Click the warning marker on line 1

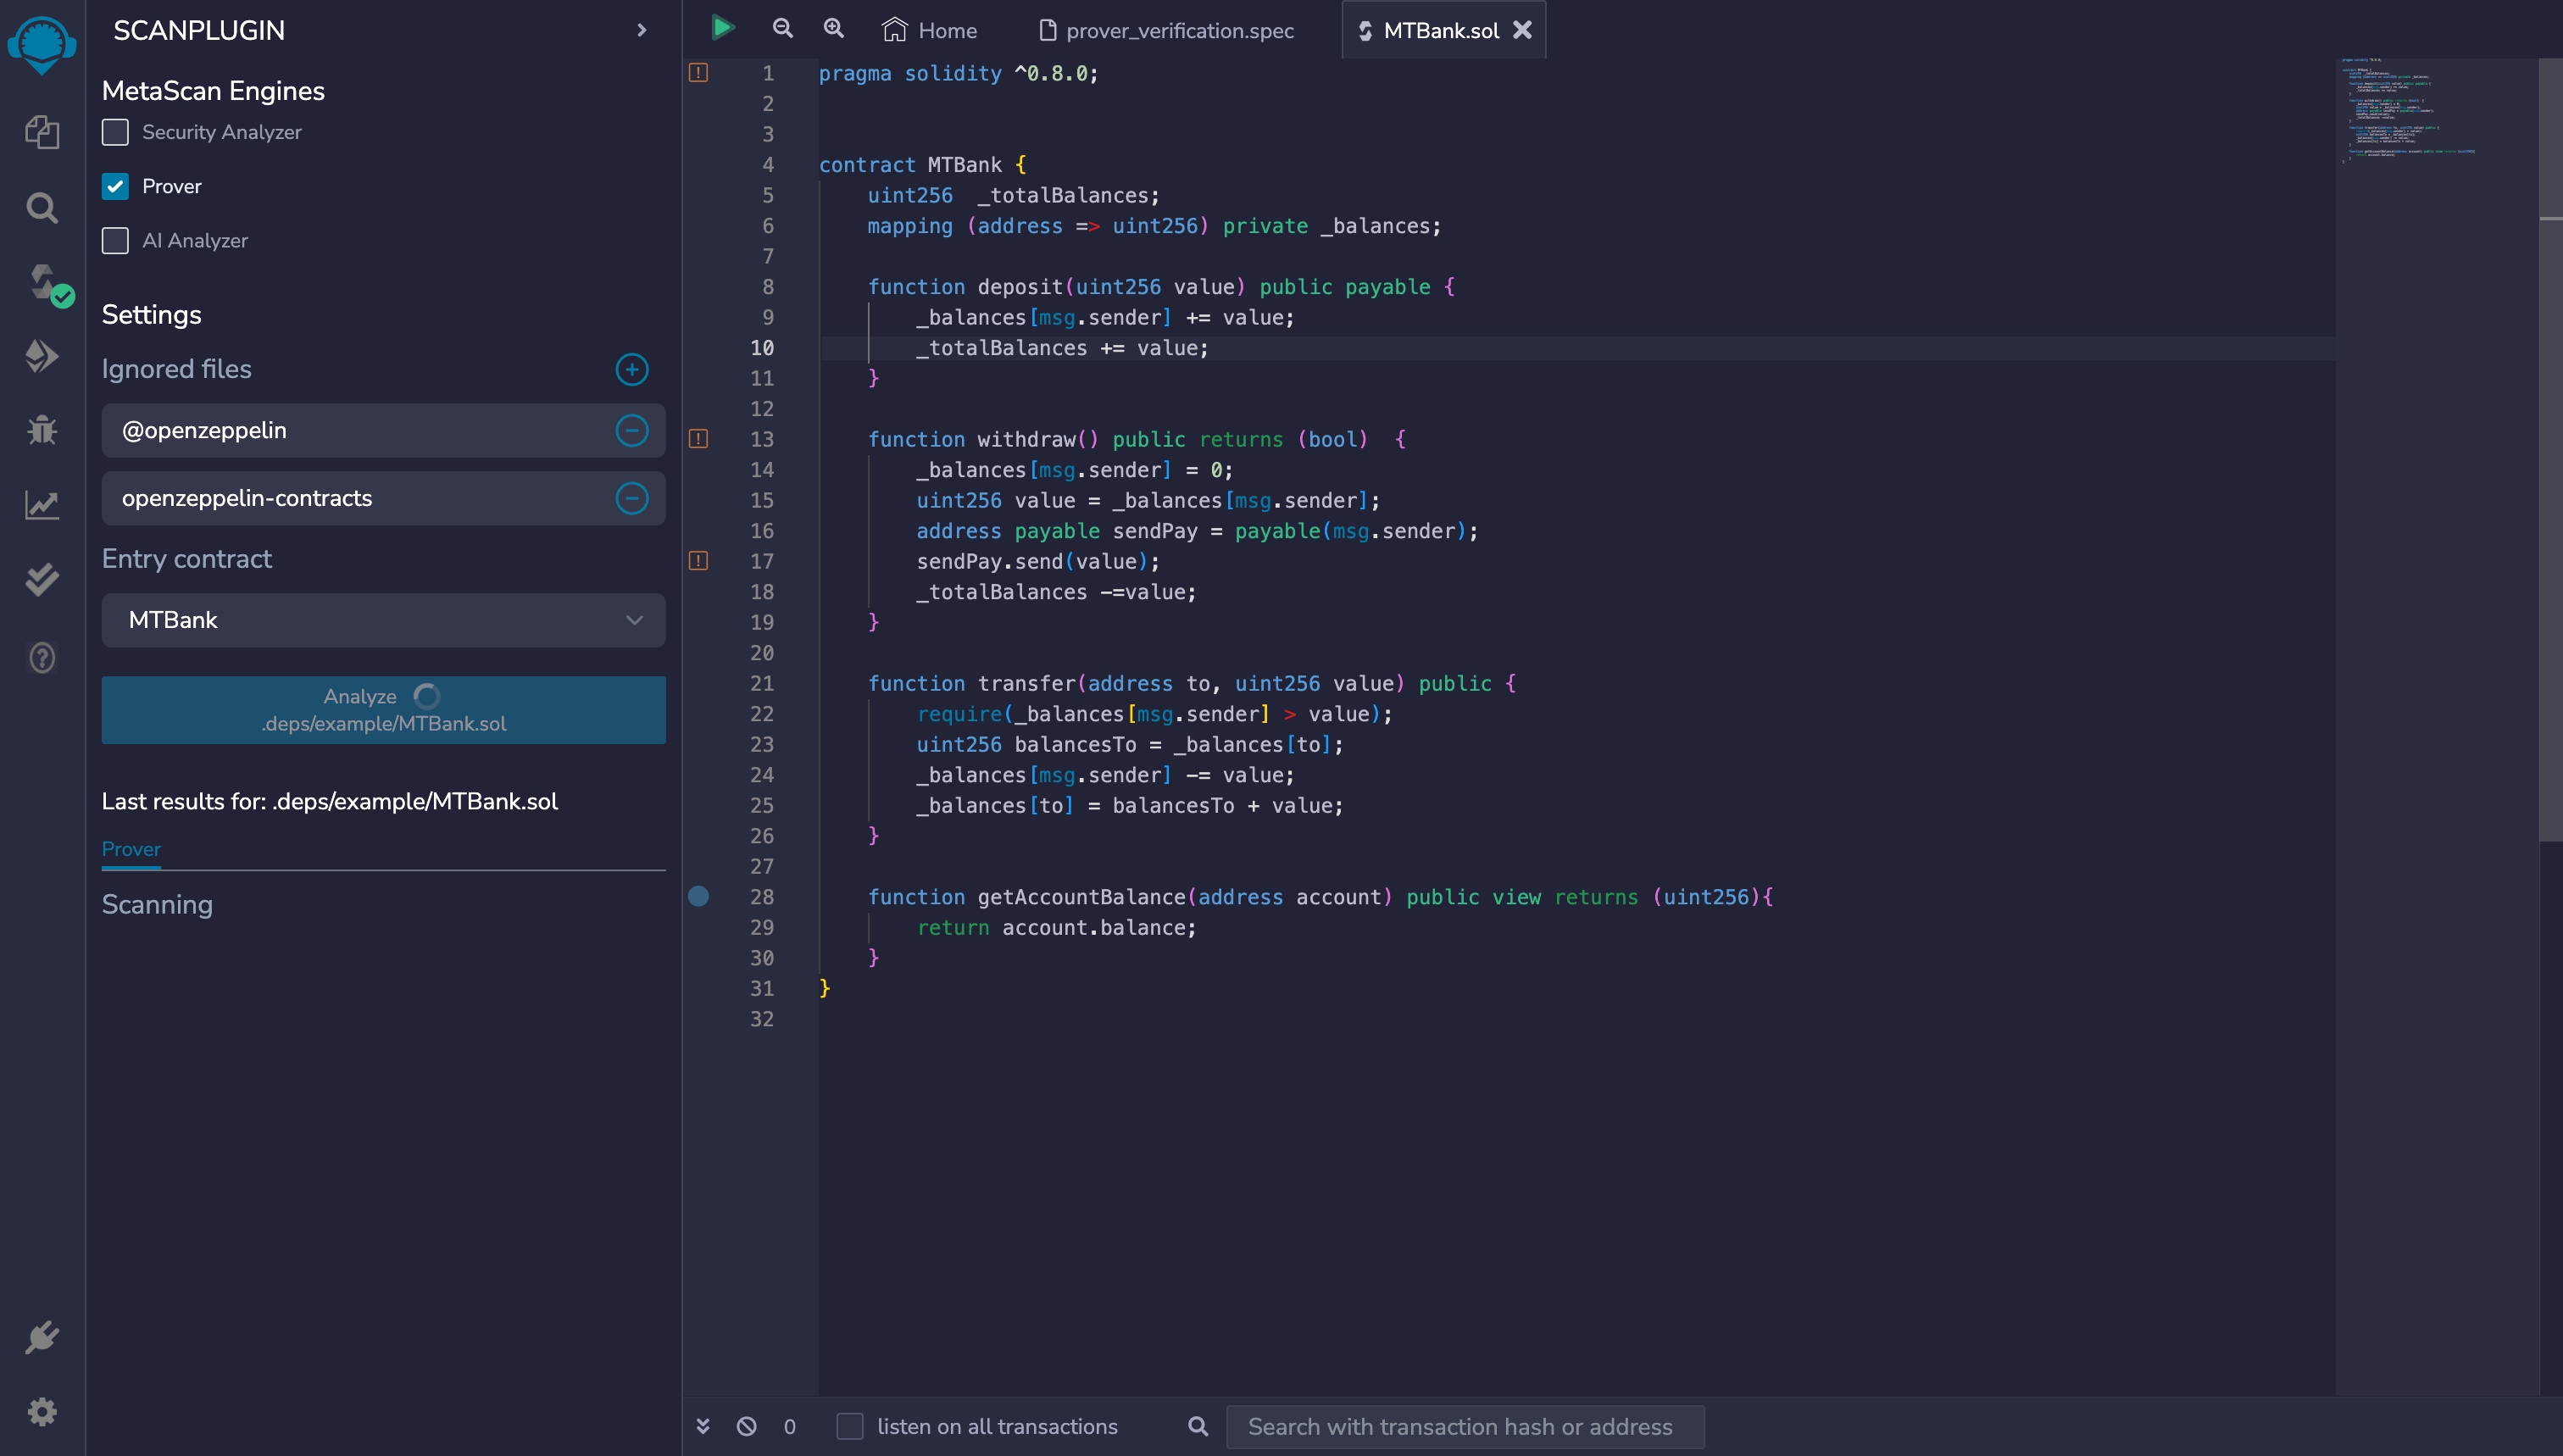click(x=699, y=73)
